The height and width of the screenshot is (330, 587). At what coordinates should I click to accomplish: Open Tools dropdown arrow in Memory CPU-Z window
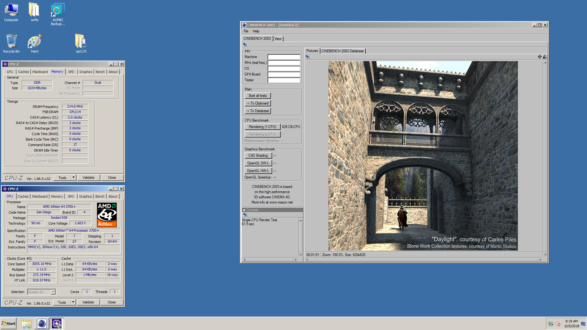coord(73,178)
